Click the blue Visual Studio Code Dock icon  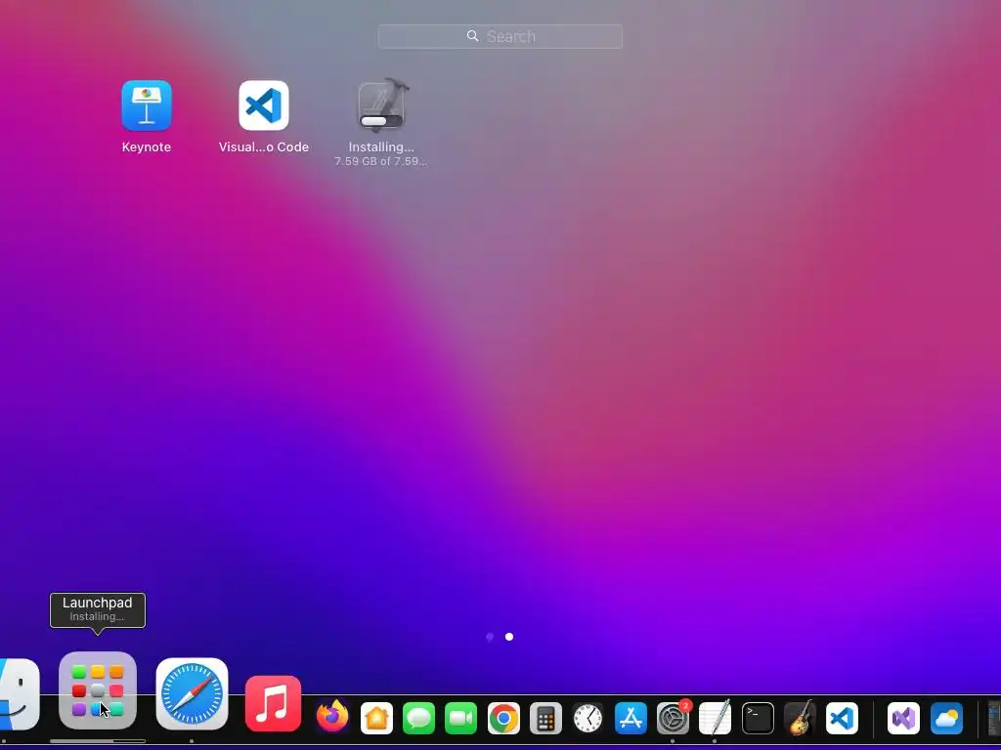(x=842, y=718)
